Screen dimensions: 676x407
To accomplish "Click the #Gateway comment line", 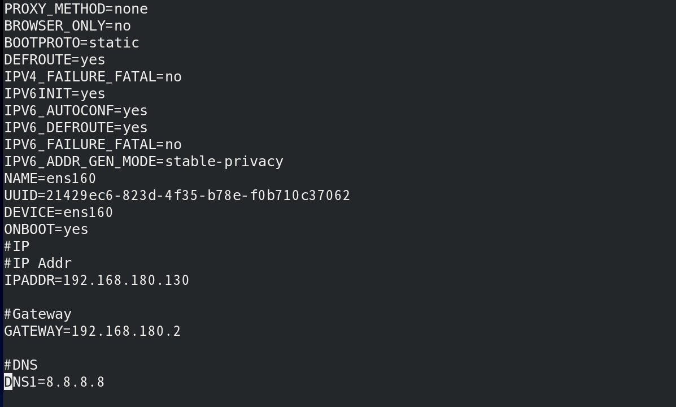I will 38,314.
